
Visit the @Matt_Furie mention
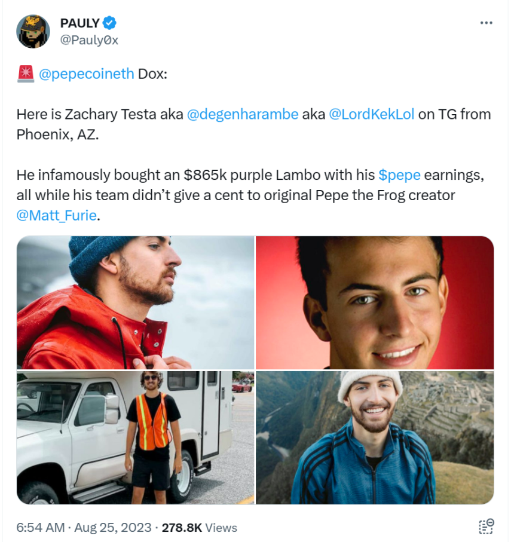[56, 215]
